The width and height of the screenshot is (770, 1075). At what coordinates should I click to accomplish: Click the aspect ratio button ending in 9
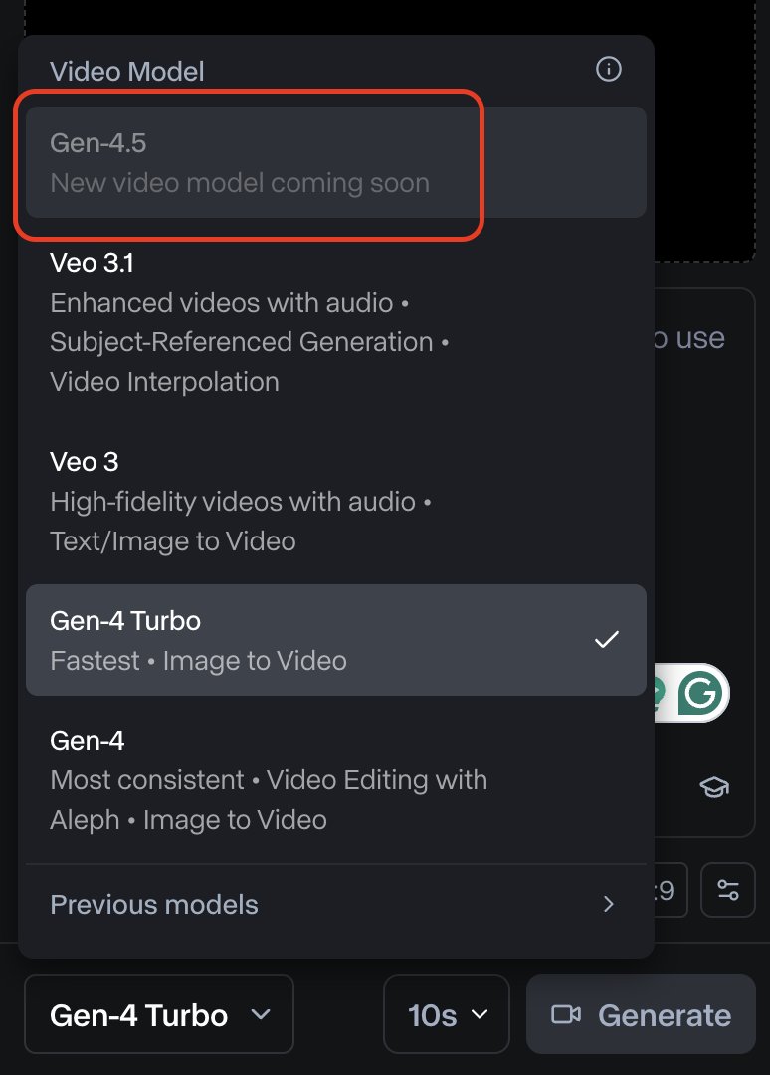click(670, 890)
